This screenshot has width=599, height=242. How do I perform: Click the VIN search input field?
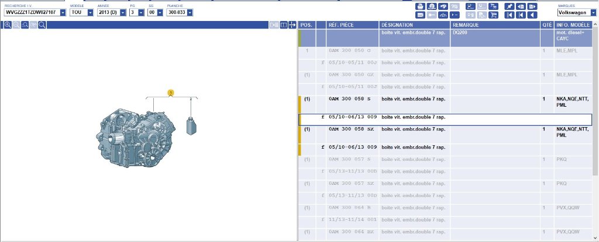[31, 12]
